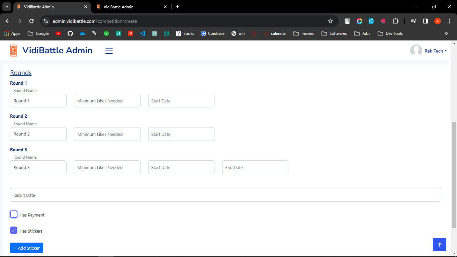
Task: Click the VidiBattle Admin title link
Action: click(x=57, y=50)
